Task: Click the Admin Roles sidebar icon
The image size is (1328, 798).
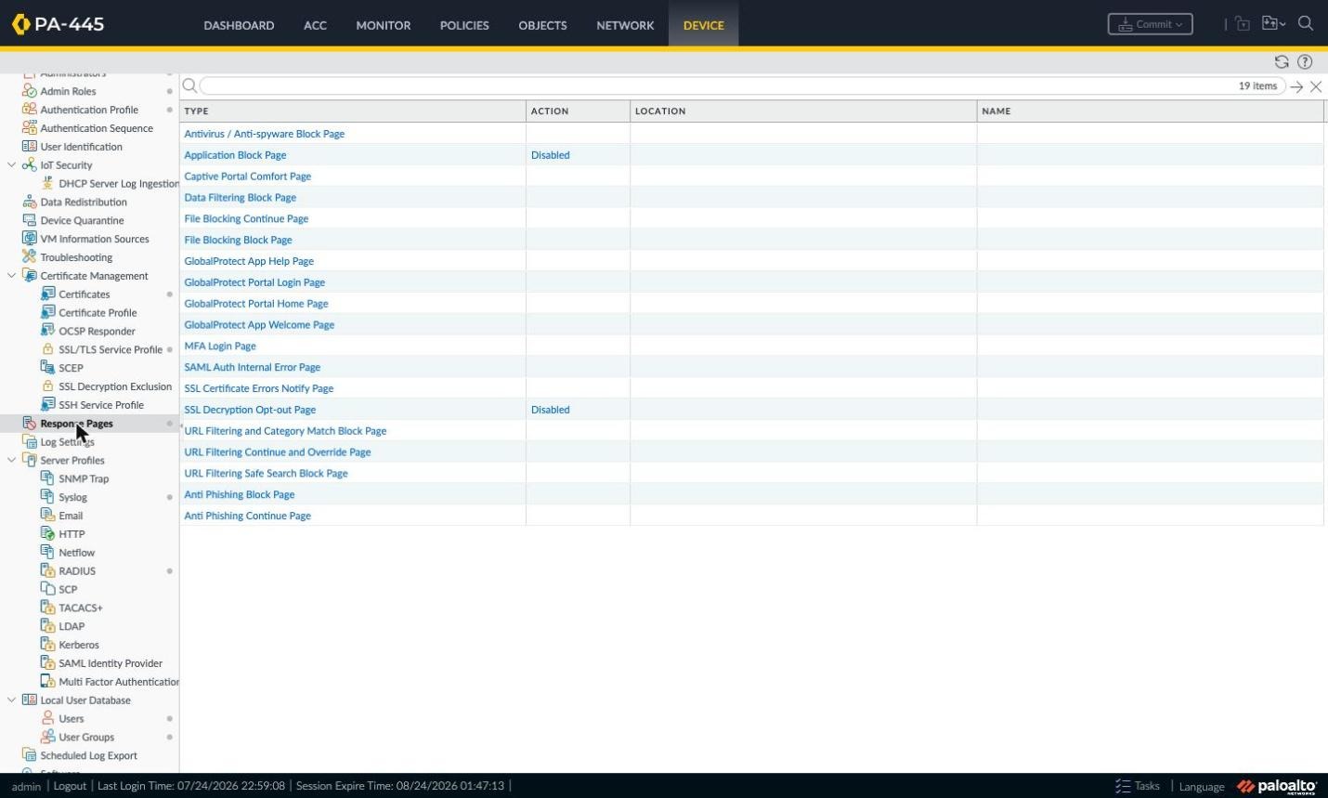Action: [29, 91]
